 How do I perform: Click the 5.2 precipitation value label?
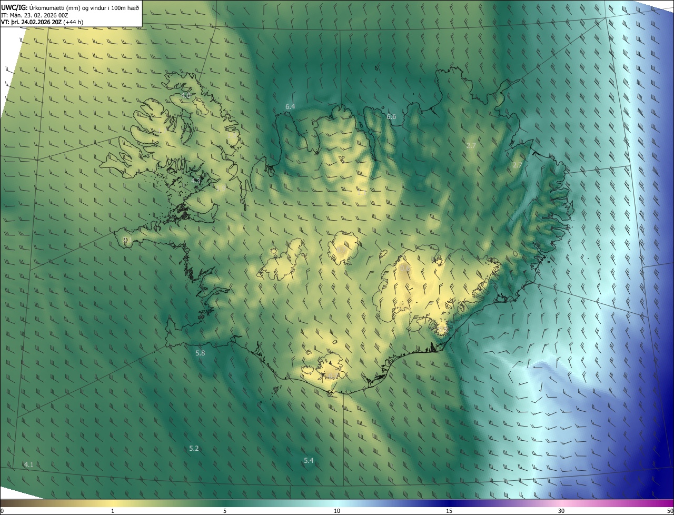[194, 449]
